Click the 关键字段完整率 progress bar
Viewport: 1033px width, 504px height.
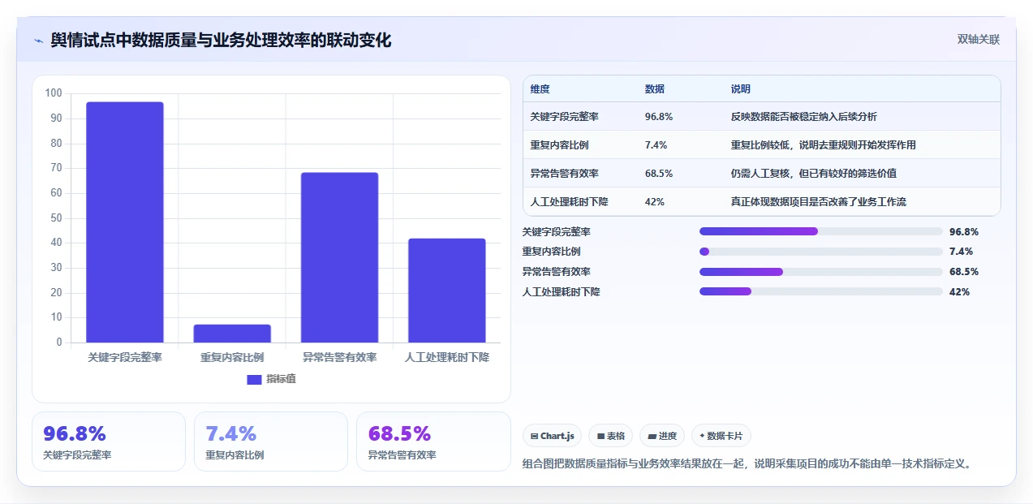coord(821,231)
